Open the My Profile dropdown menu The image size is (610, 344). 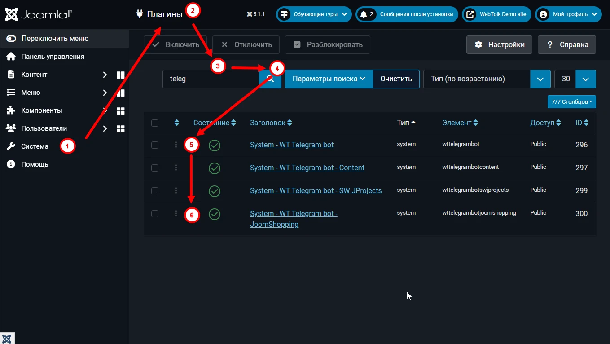click(x=568, y=14)
